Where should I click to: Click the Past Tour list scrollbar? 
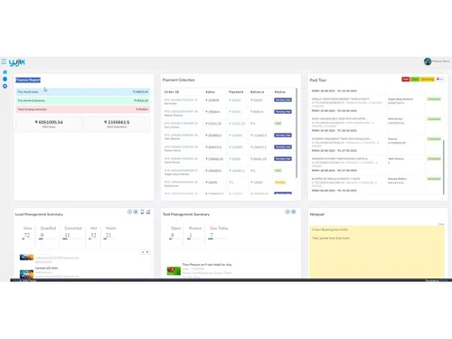click(444, 167)
